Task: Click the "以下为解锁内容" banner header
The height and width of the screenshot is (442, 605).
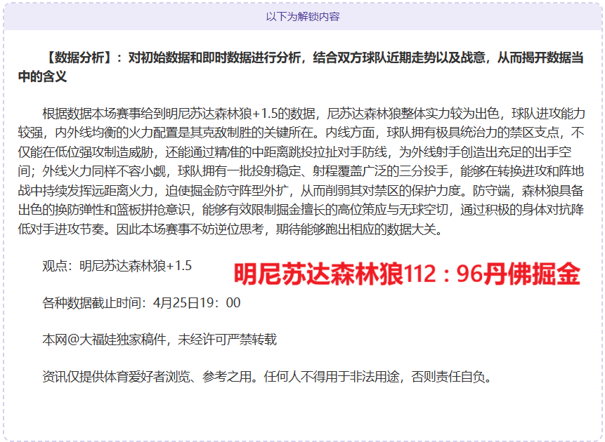Action: click(x=302, y=16)
